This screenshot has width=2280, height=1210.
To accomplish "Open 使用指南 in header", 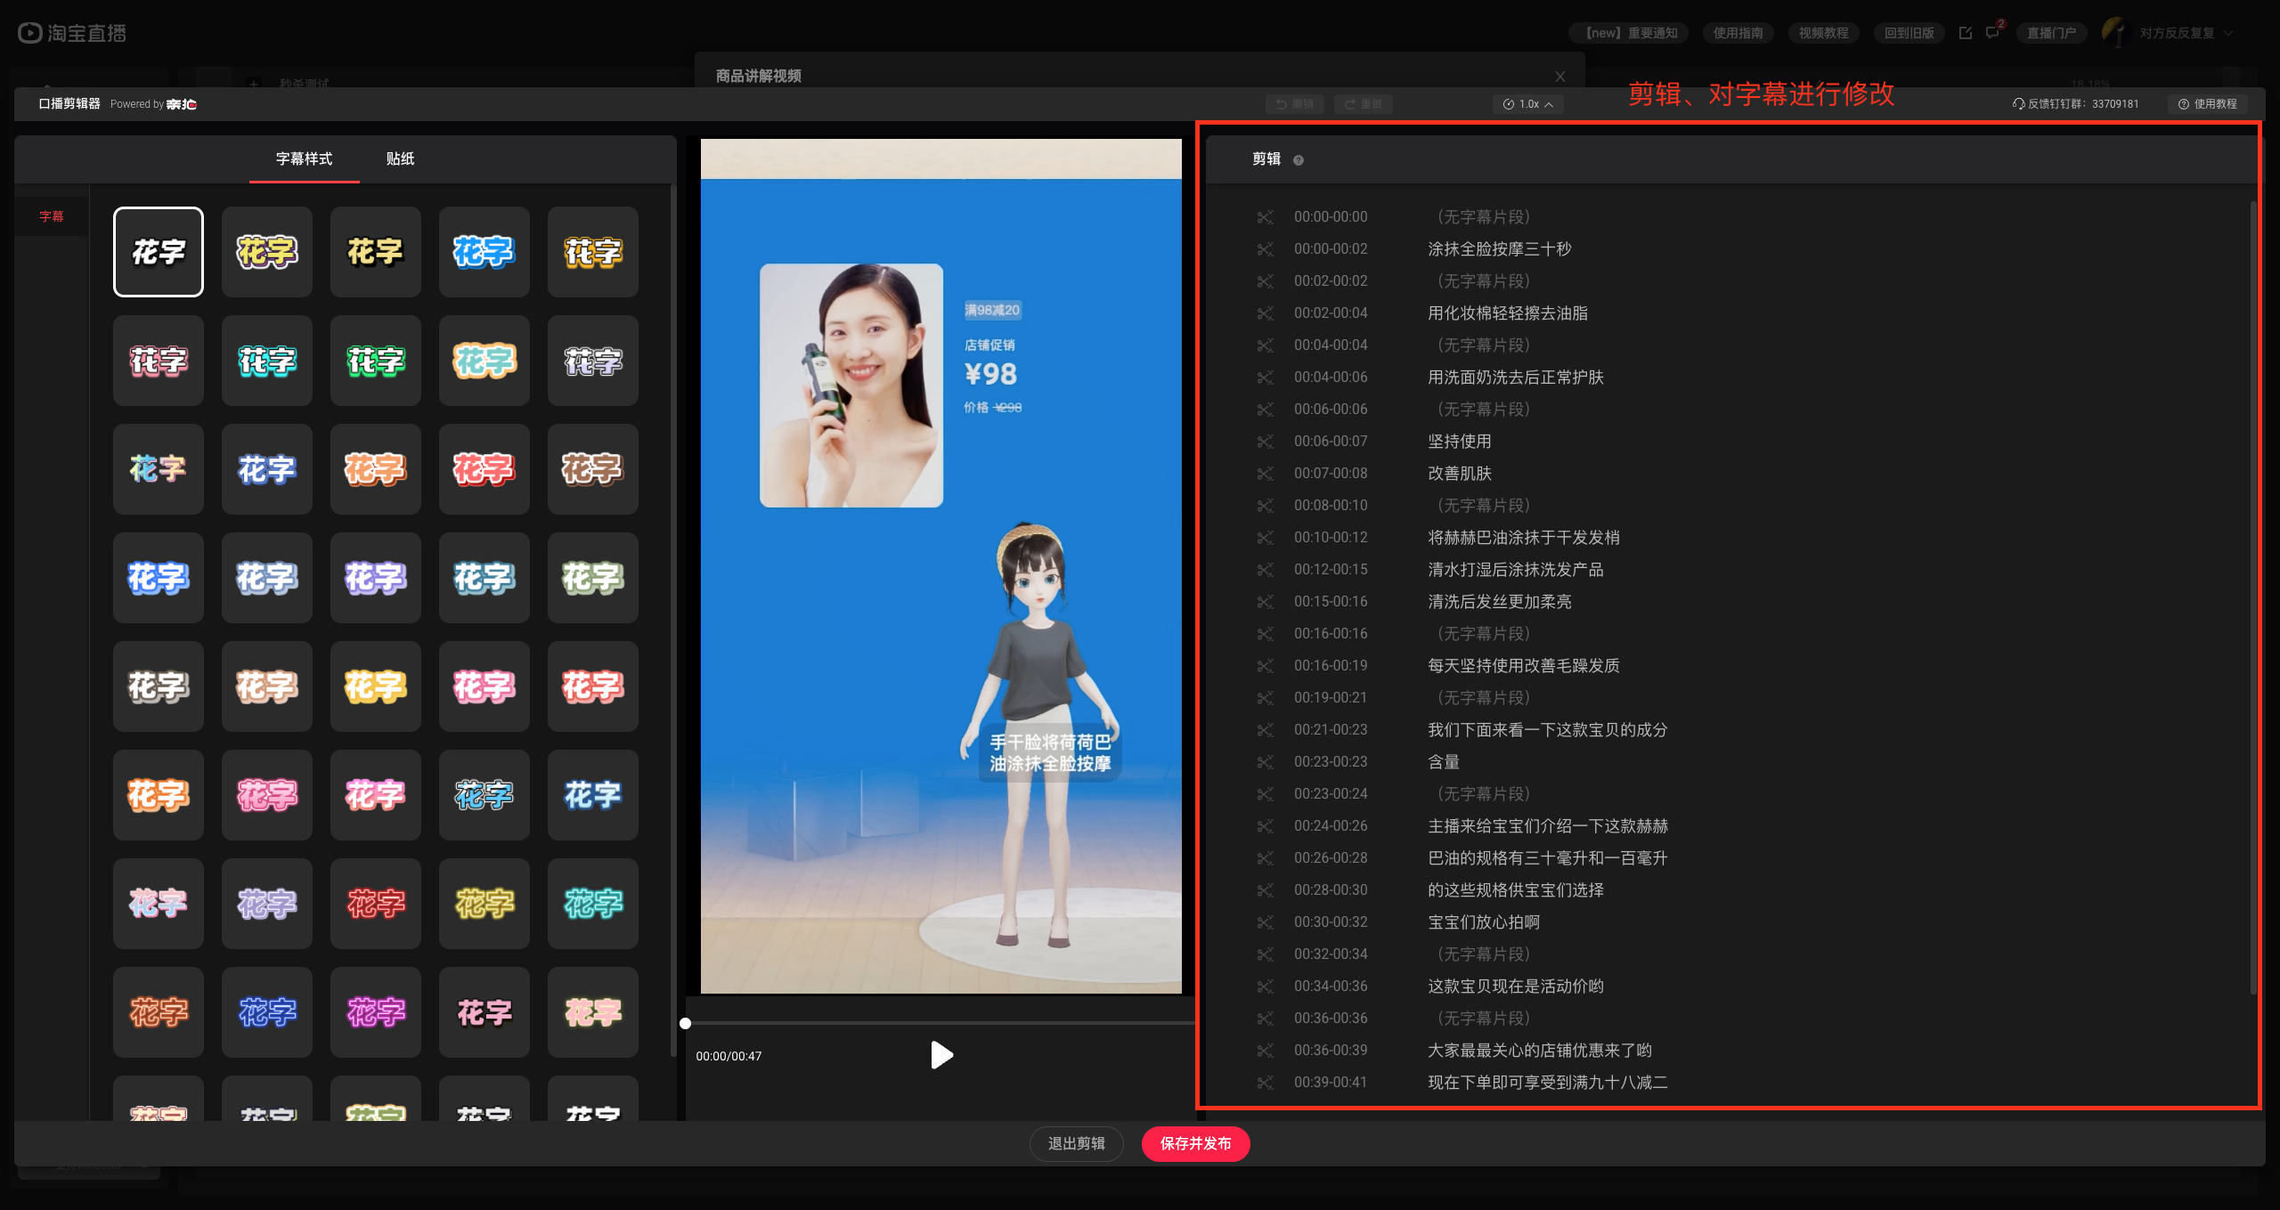I will (1738, 33).
